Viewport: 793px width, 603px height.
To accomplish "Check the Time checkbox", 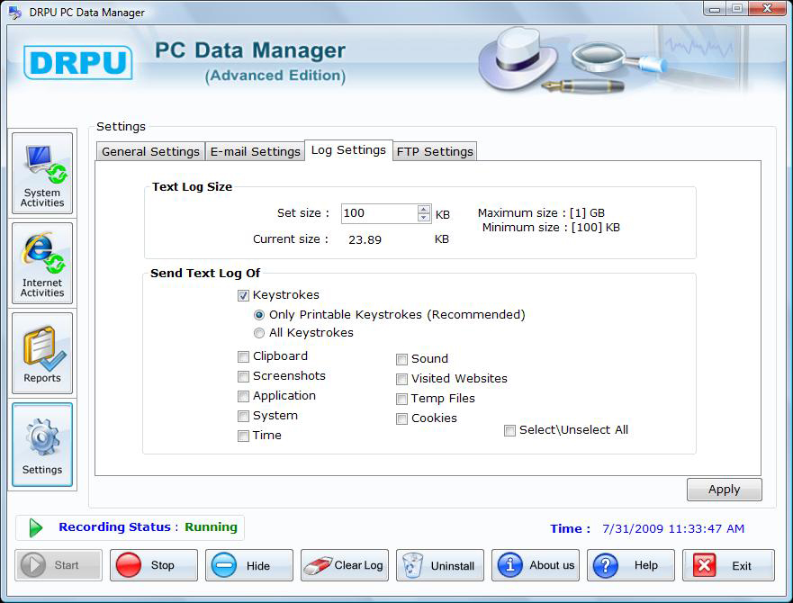I will pyautogui.click(x=243, y=436).
